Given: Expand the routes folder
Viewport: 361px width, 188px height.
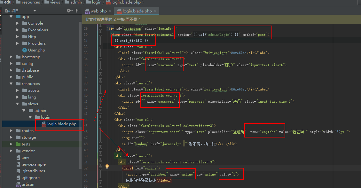Looking at the screenshot, I should point(11,131).
